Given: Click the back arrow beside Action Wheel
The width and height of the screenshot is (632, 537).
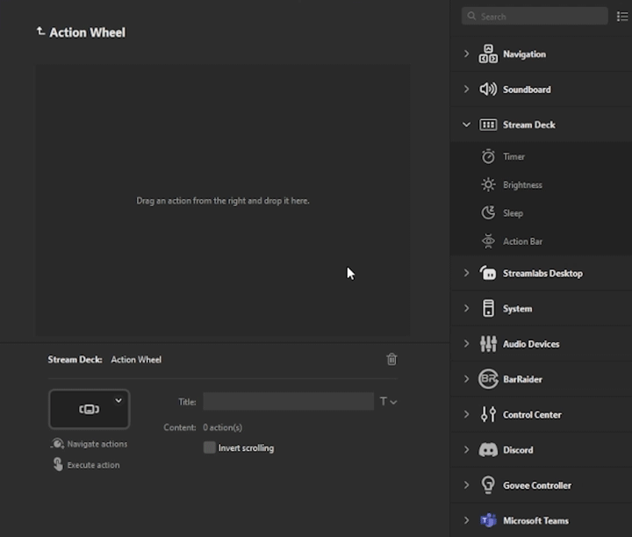Looking at the screenshot, I should (40, 31).
